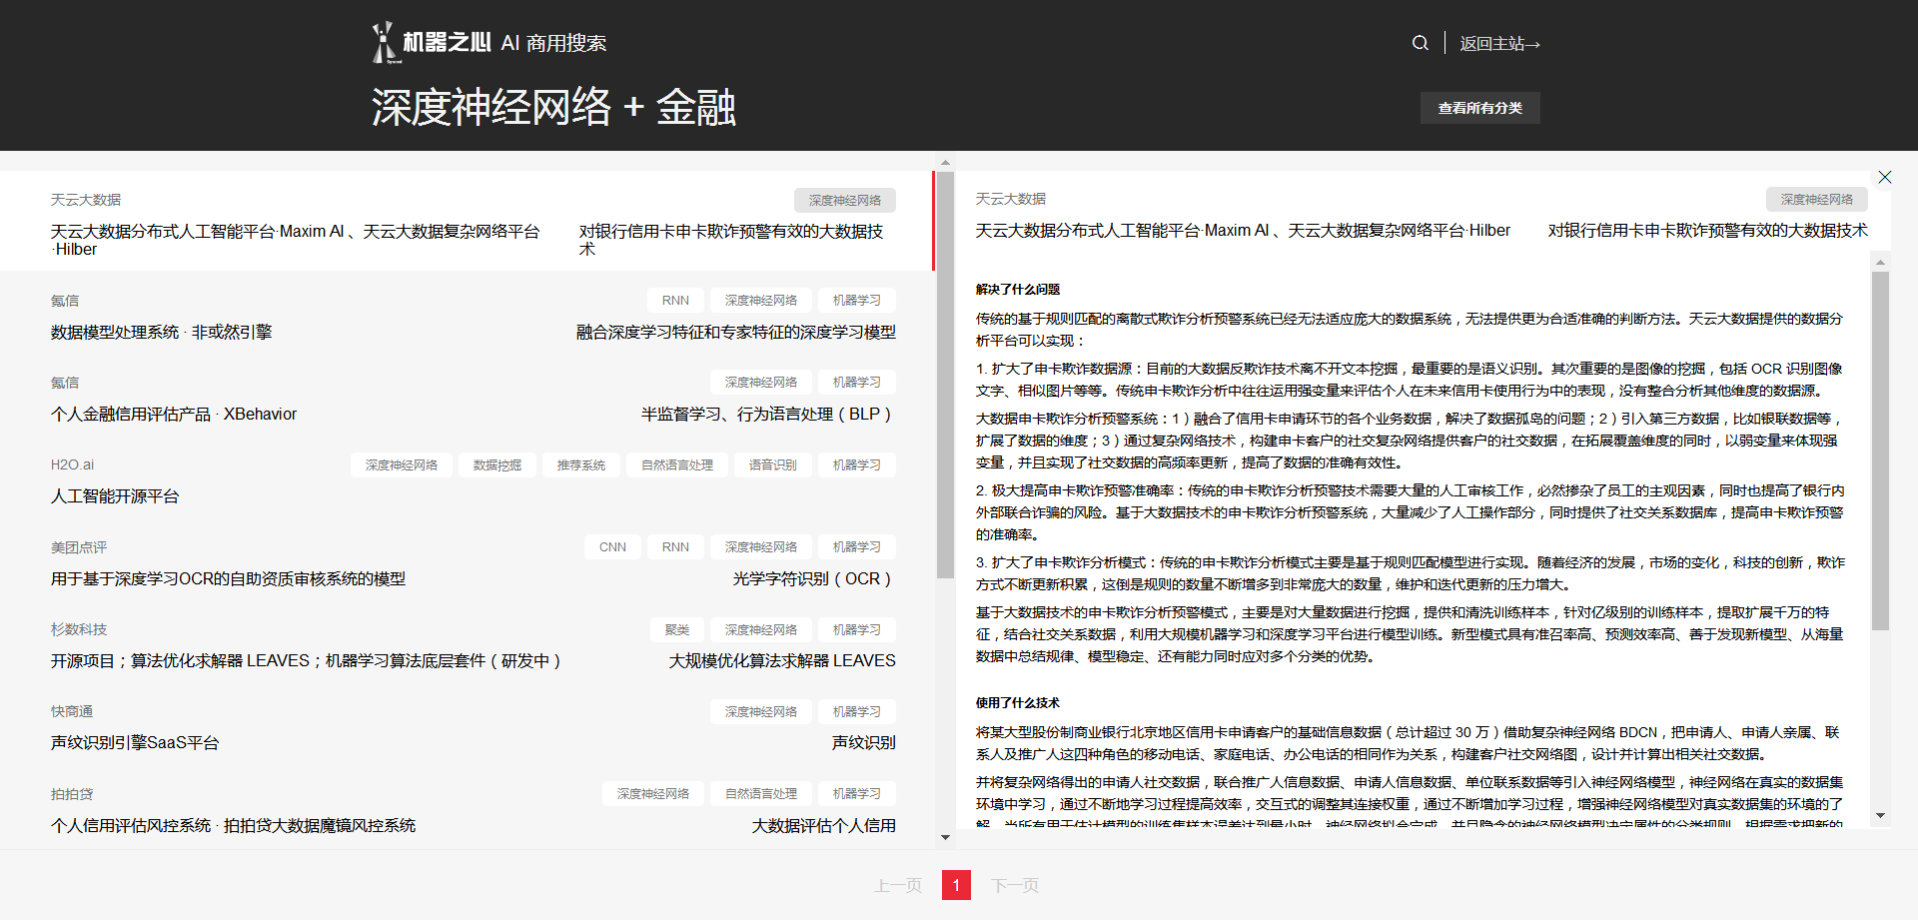Click RNN tag in 数据模型处理系统 row
The height and width of the screenshot is (920, 1918).
675,300
